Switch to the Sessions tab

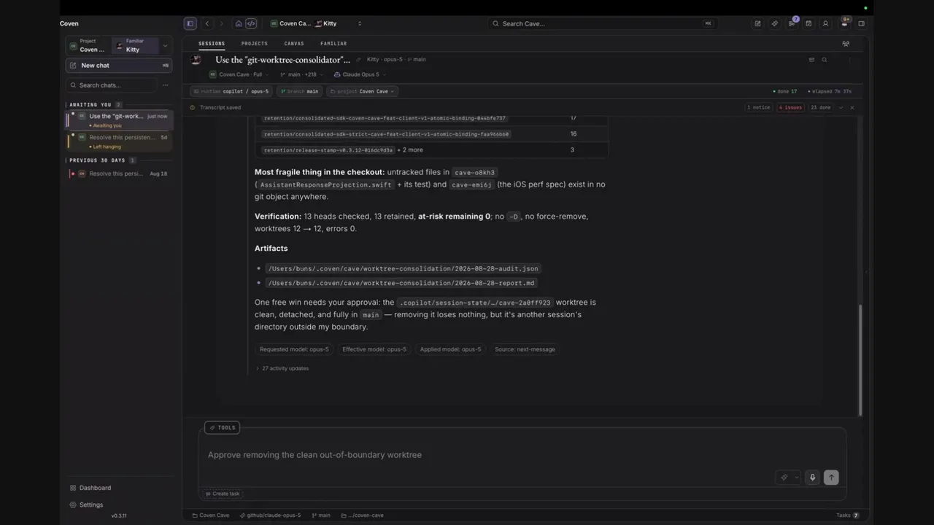click(212, 44)
